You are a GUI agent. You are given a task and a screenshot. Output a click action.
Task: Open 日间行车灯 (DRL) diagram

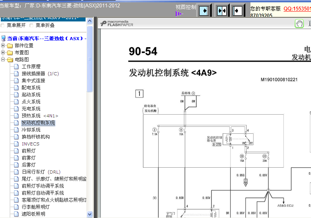click(x=41, y=172)
